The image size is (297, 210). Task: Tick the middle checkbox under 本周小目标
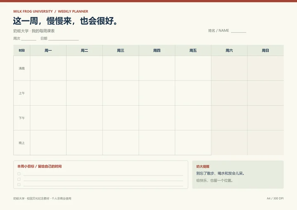click(19, 179)
